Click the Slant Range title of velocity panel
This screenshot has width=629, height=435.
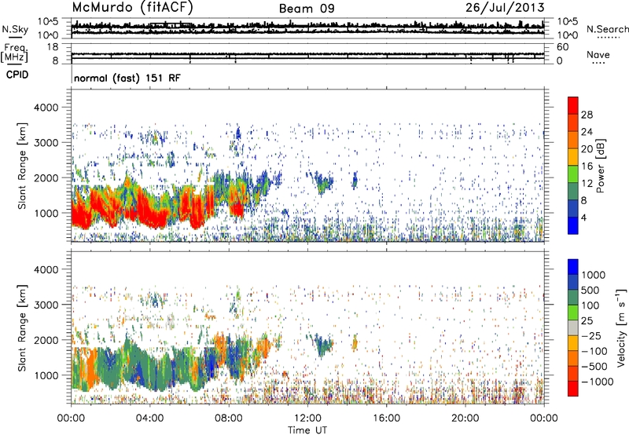22,328
